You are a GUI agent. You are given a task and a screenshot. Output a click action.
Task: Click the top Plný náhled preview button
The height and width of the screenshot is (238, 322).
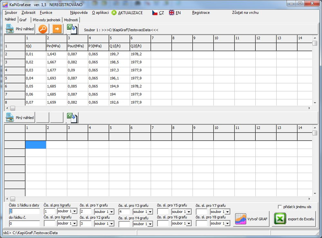click(20, 29)
